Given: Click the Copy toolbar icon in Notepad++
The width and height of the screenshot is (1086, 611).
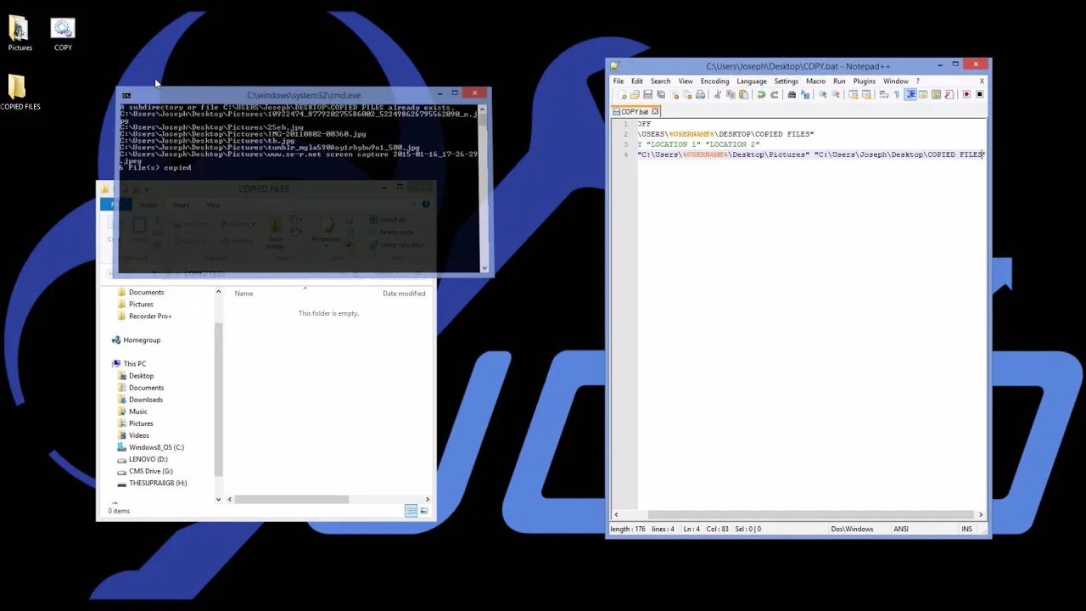Looking at the screenshot, I should (731, 94).
